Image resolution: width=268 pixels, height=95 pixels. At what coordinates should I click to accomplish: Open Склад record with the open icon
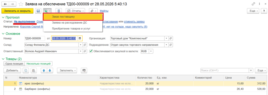[x=85, y=45]
